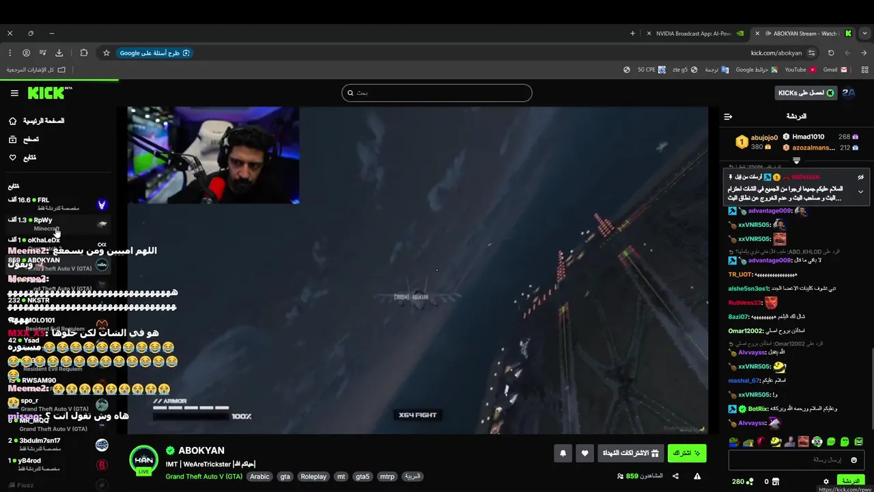Toggle the notification bell
Viewport: 874px width, 492px height.
coord(563,453)
